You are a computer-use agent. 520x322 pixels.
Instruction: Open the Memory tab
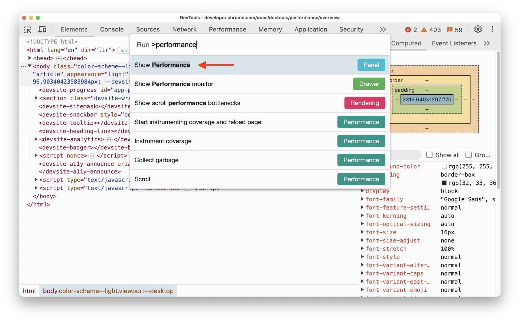[270, 29]
